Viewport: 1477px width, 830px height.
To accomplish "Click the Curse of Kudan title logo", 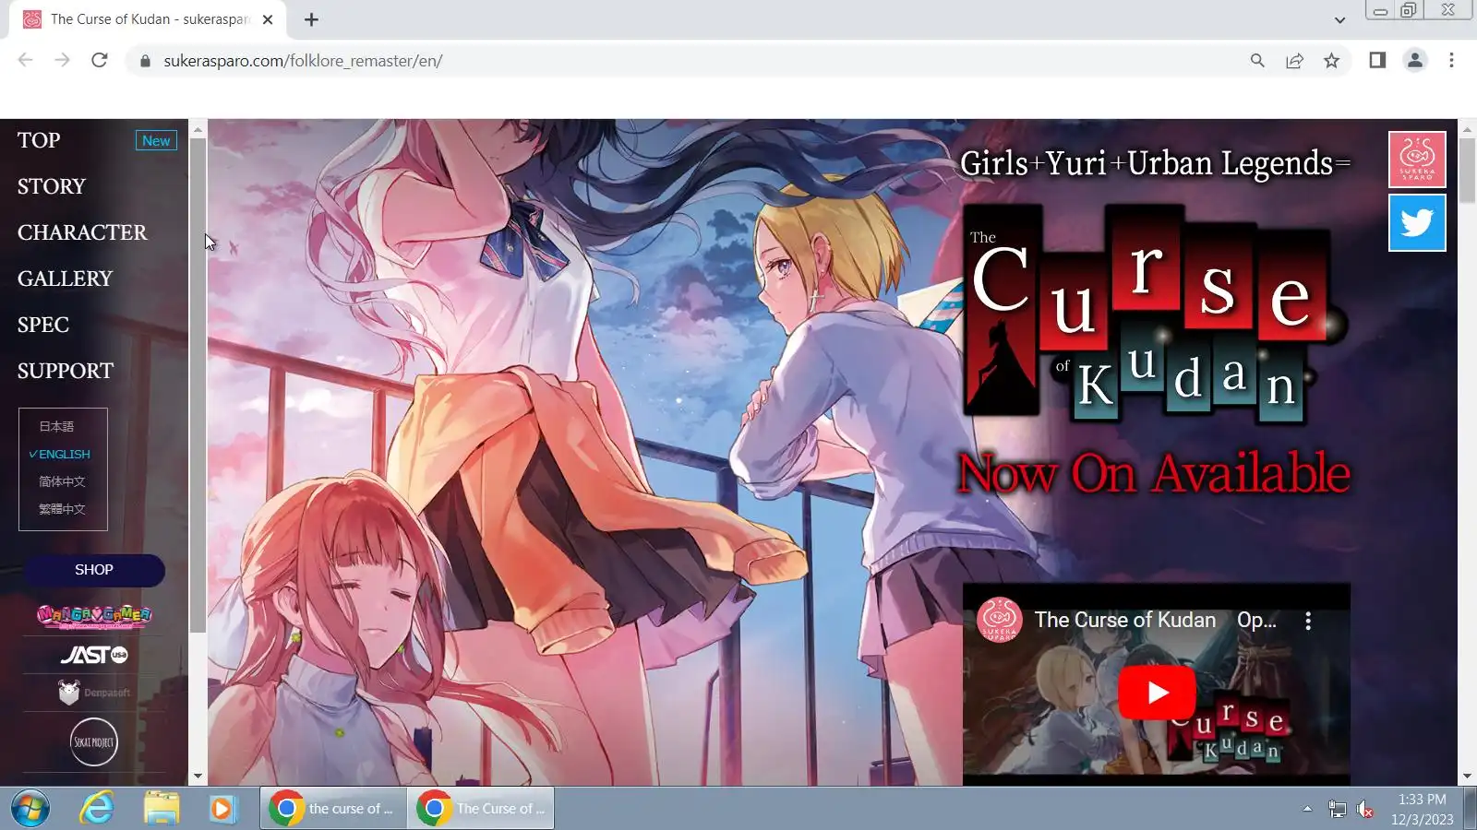I will coord(1154,314).
